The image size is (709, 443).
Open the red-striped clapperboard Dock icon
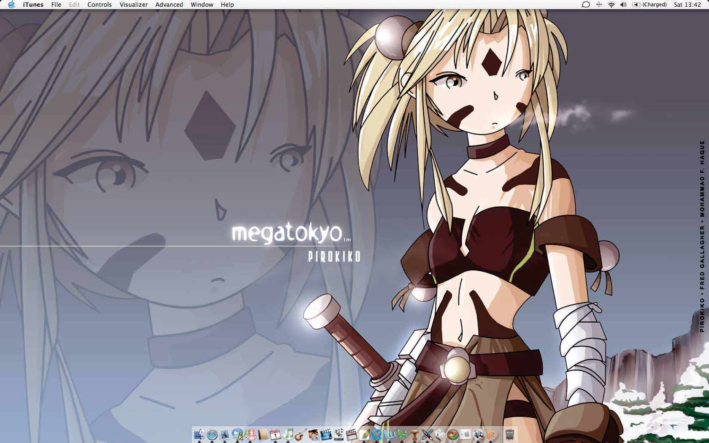click(x=351, y=434)
